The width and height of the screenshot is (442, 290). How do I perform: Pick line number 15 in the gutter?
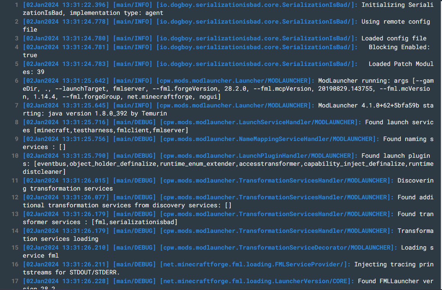[x=15, y=247]
